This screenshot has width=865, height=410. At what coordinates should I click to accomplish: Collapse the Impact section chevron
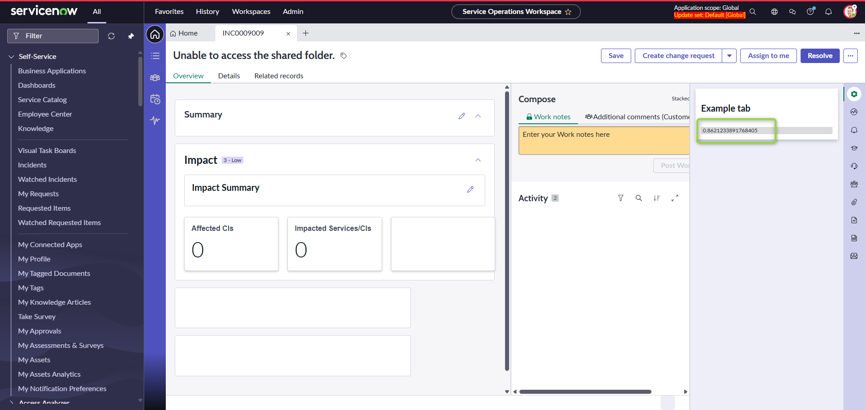478,160
